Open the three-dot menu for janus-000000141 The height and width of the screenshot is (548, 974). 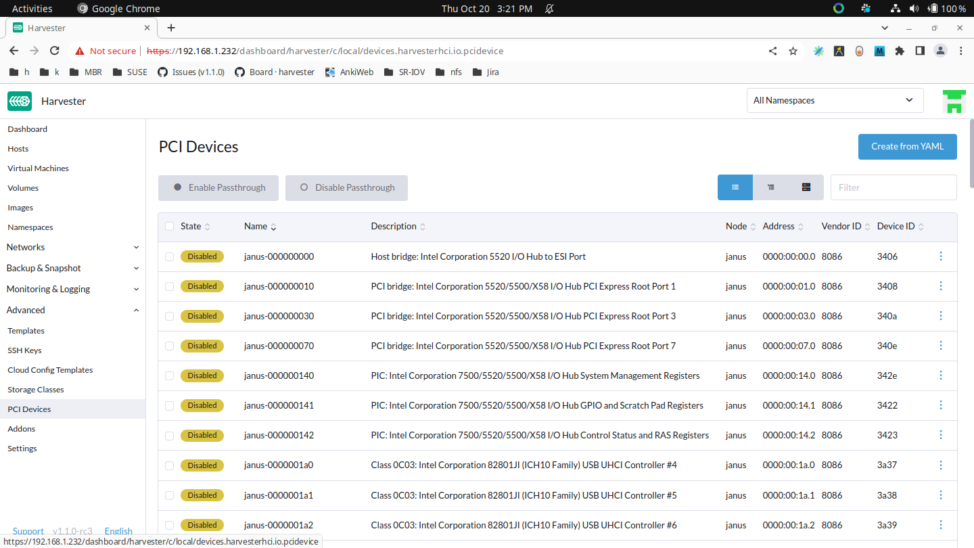940,405
